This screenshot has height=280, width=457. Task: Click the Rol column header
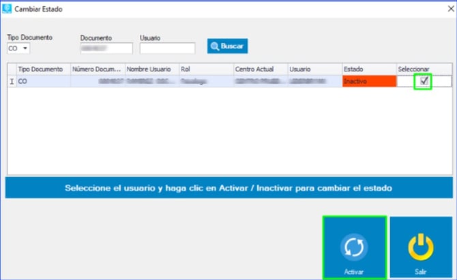(205, 69)
